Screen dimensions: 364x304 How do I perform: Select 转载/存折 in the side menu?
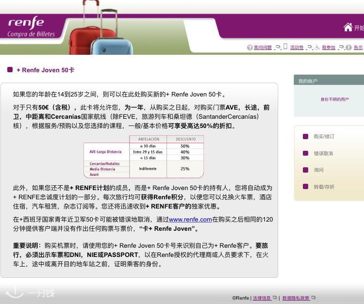324,187
